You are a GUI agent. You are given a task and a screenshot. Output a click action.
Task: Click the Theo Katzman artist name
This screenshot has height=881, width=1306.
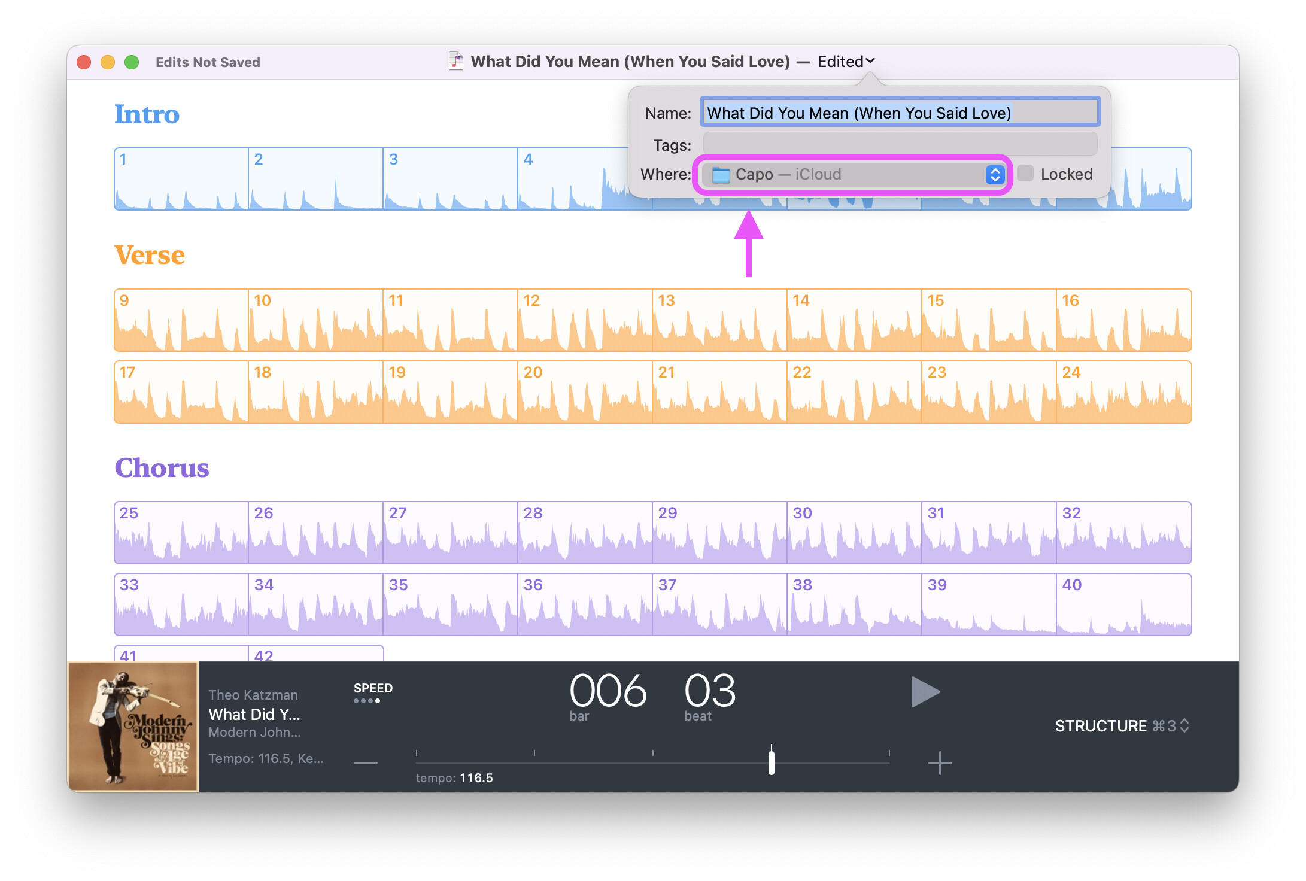[x=253, y=695]
